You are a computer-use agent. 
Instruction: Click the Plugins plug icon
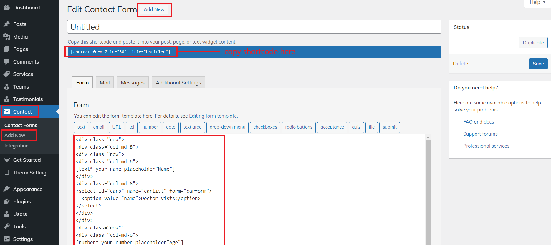pos(6,201)
